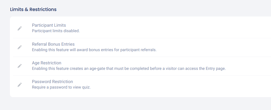The height and width of the screenshot is (110, 271).
Task: Click the "Participant limits disabled." status text
Action: click(56, 31)
